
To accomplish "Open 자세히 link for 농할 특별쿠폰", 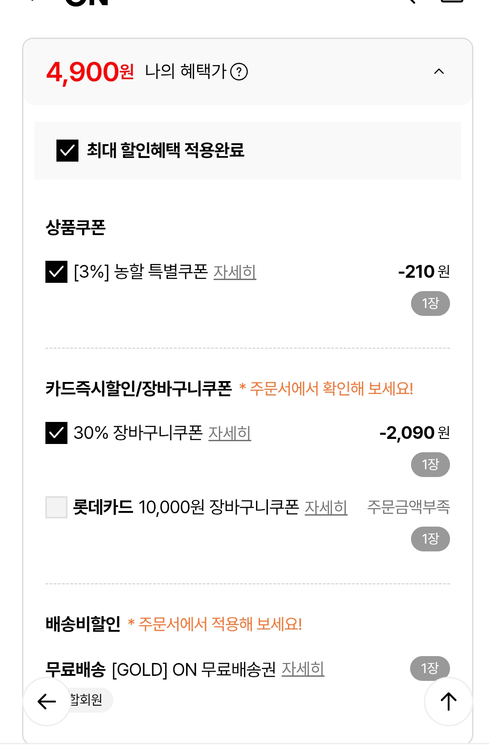I will tap(235, 272).
